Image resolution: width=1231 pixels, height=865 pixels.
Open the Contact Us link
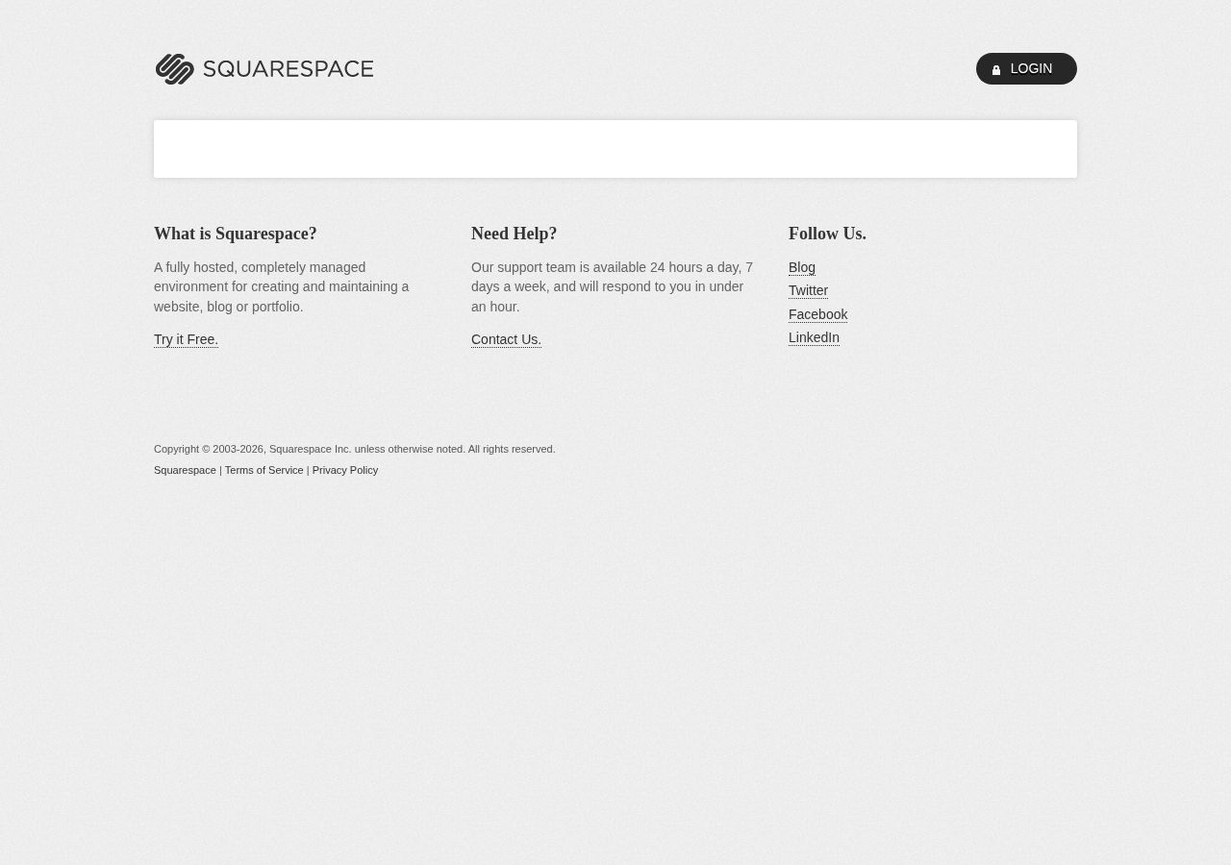point(506,339)
